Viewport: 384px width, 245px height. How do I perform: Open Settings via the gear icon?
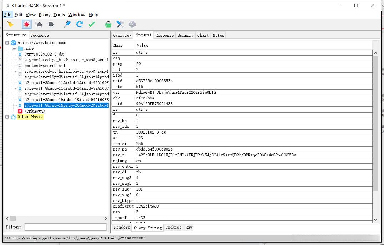[132, 24]
